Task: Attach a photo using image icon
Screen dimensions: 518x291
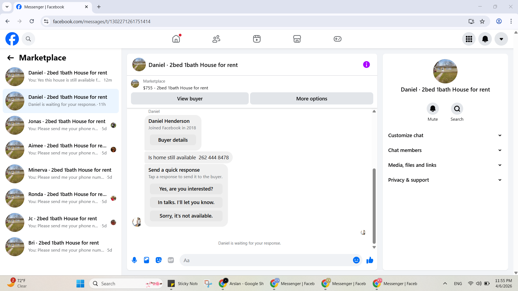Action: point(146,260)
